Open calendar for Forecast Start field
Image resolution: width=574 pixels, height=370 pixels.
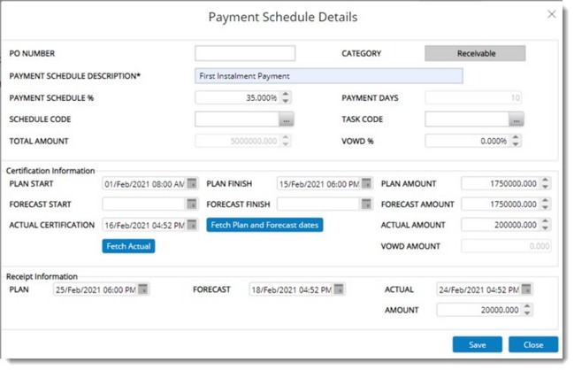click(192, 204)
